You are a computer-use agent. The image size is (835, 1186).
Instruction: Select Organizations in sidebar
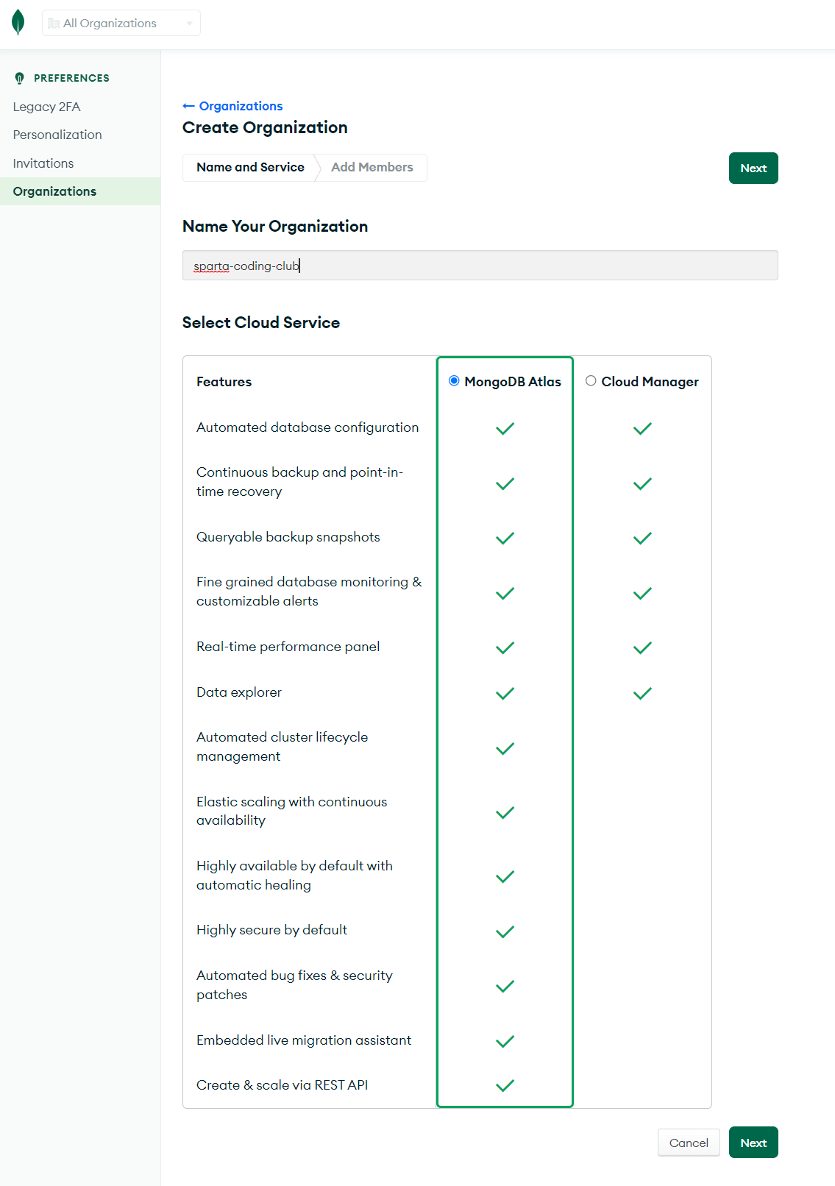[80, 191]
